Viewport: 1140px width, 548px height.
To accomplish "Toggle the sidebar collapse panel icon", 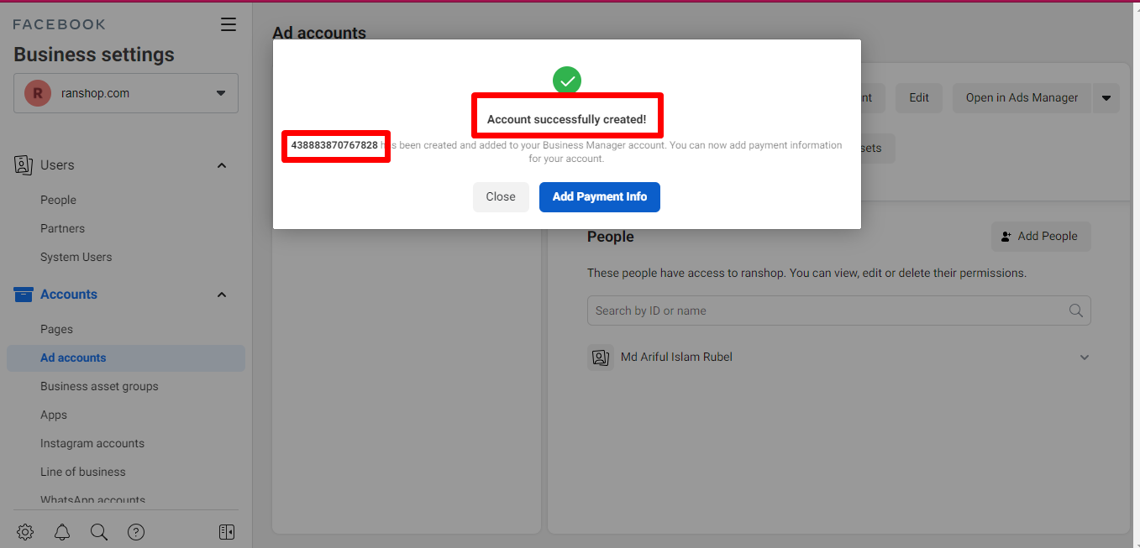I will coord(226,532).
